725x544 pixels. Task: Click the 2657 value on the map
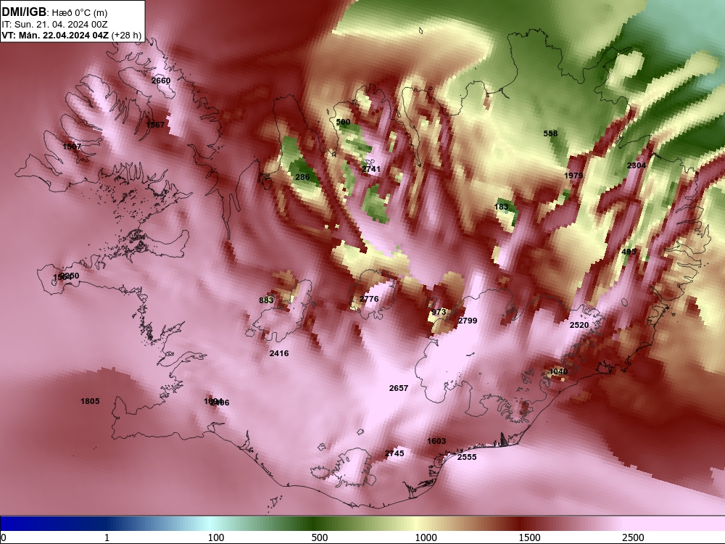tap(399, 388)
